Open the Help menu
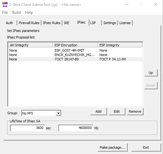Image resolution: width=163 pixels, height=154 pixels. [x=29, y=13]
